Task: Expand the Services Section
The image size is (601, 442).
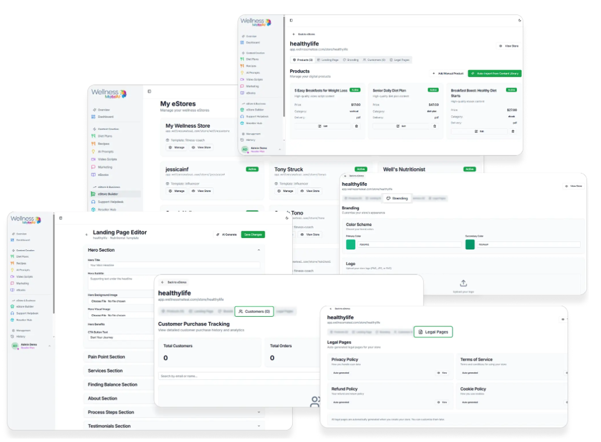Action: click(x=119, y=371)
